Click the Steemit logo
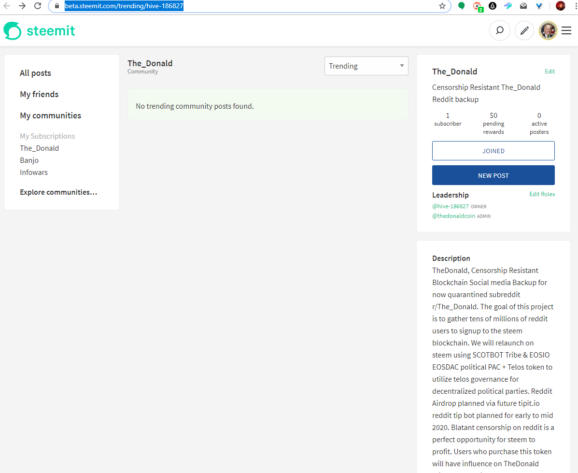This screenshot has width=578, height=473. (40, 30)
